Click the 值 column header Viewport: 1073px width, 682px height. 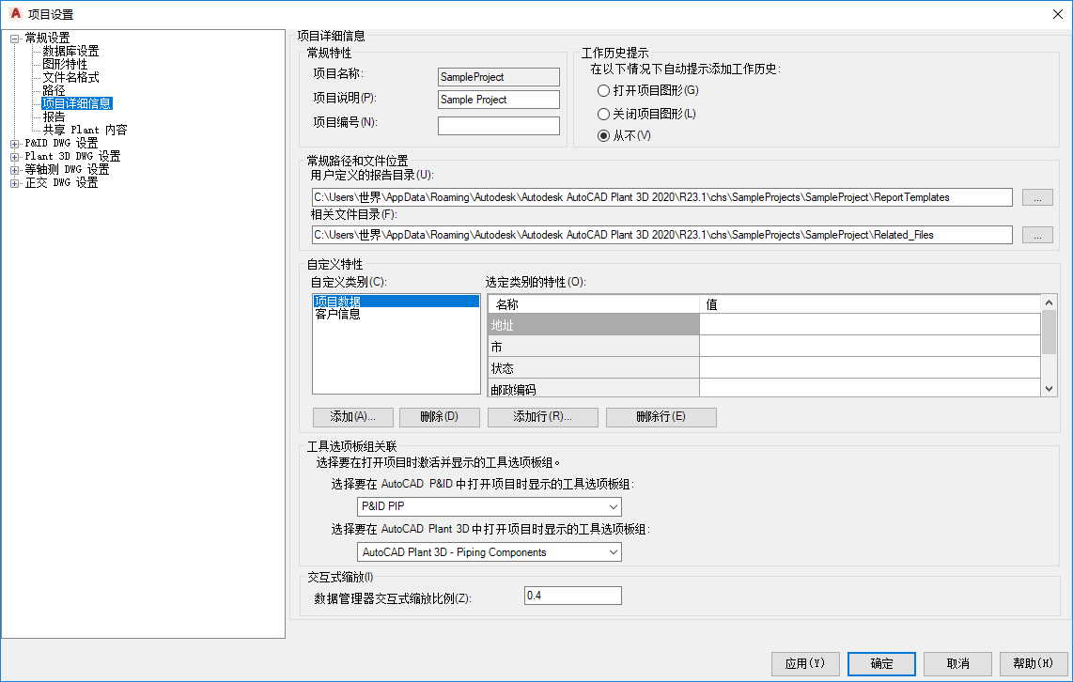(870, 304)
